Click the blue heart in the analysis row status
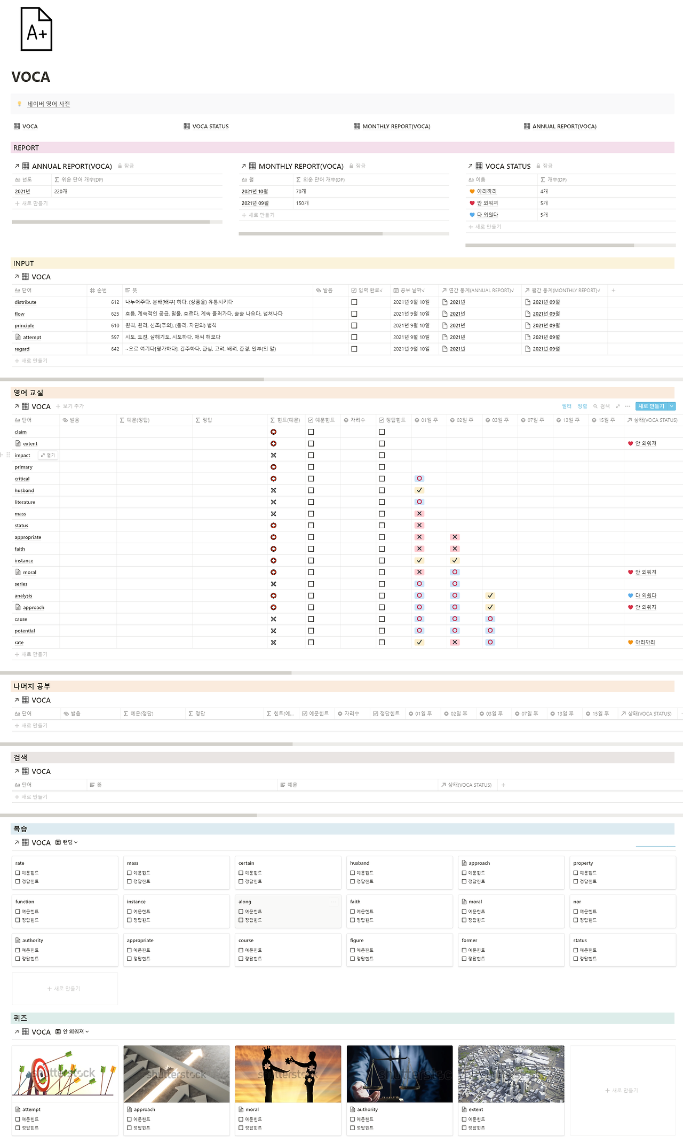Viewport: 683px width, 1143px height. 631,596
